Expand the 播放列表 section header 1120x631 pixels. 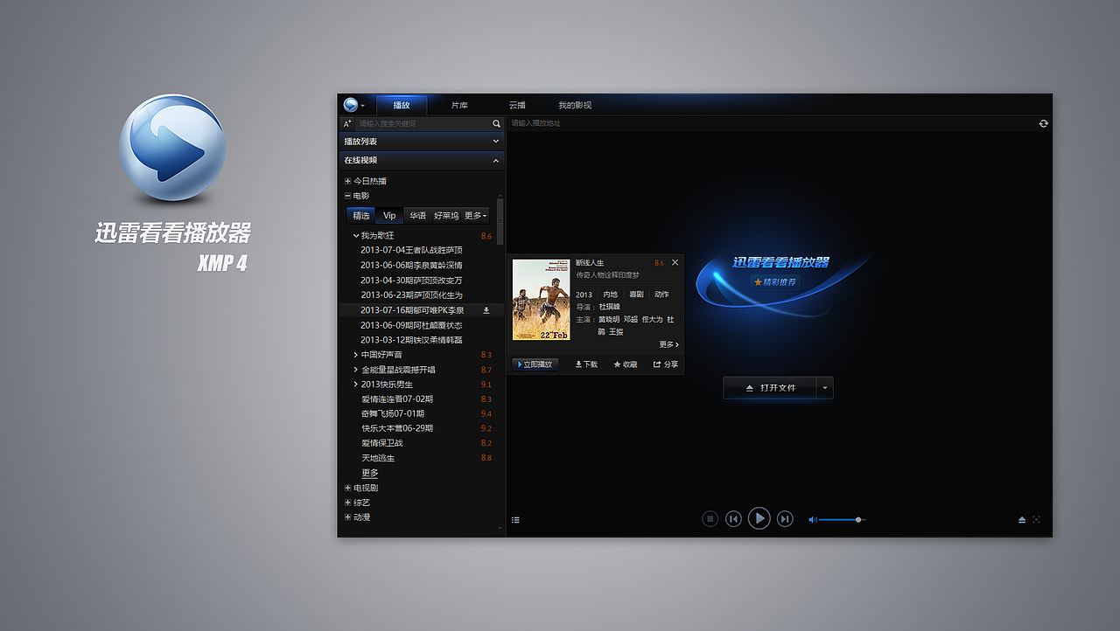(422, 142)
